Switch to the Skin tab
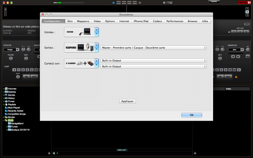 tap(70, 21)
